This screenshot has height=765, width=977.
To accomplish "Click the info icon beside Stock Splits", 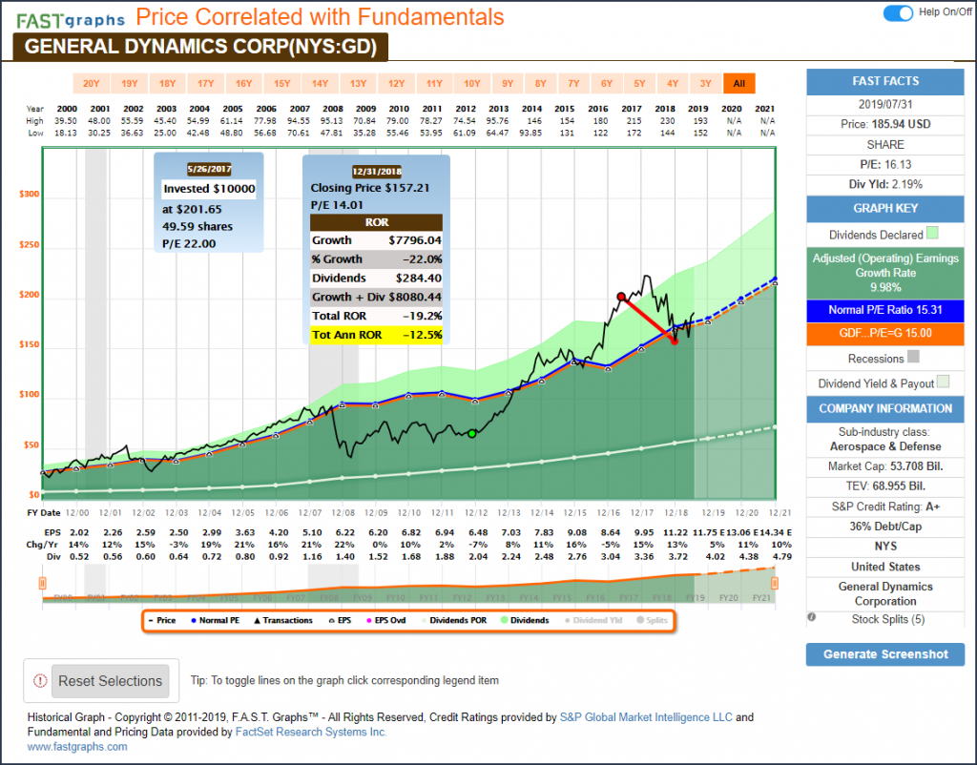I will pyautogui.click(x=812, y=617).
